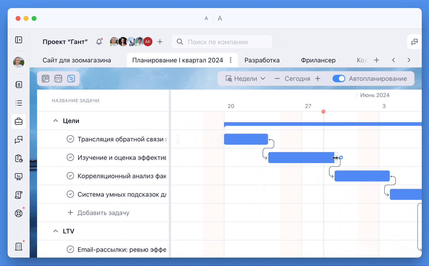429x266 pixels.
Task: Open the Недели timescale dropdown
Action: (245, 79)
